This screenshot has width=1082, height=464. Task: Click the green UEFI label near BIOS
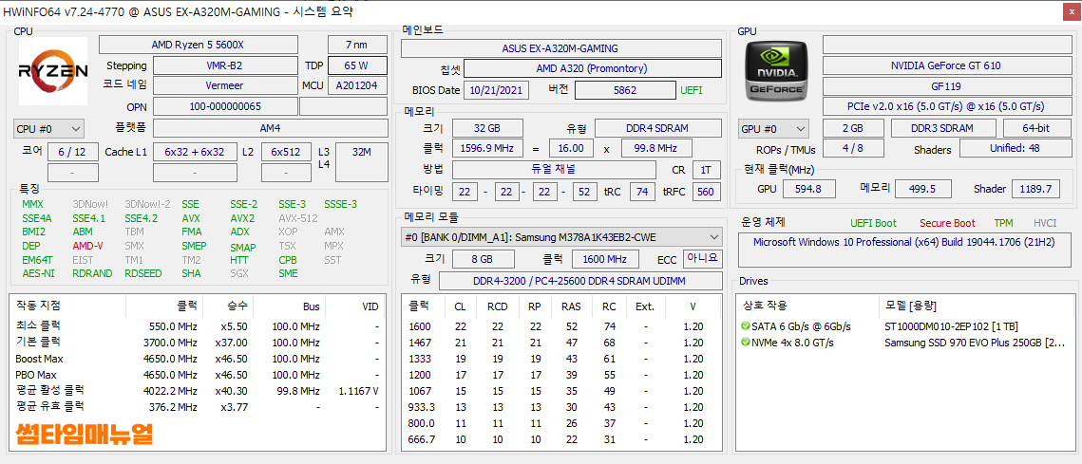coord(693,90)
